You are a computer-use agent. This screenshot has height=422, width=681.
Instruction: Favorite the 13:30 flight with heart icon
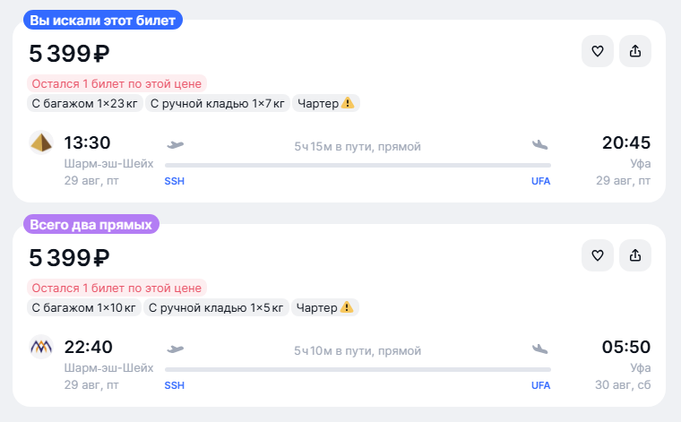pos(598,51)
